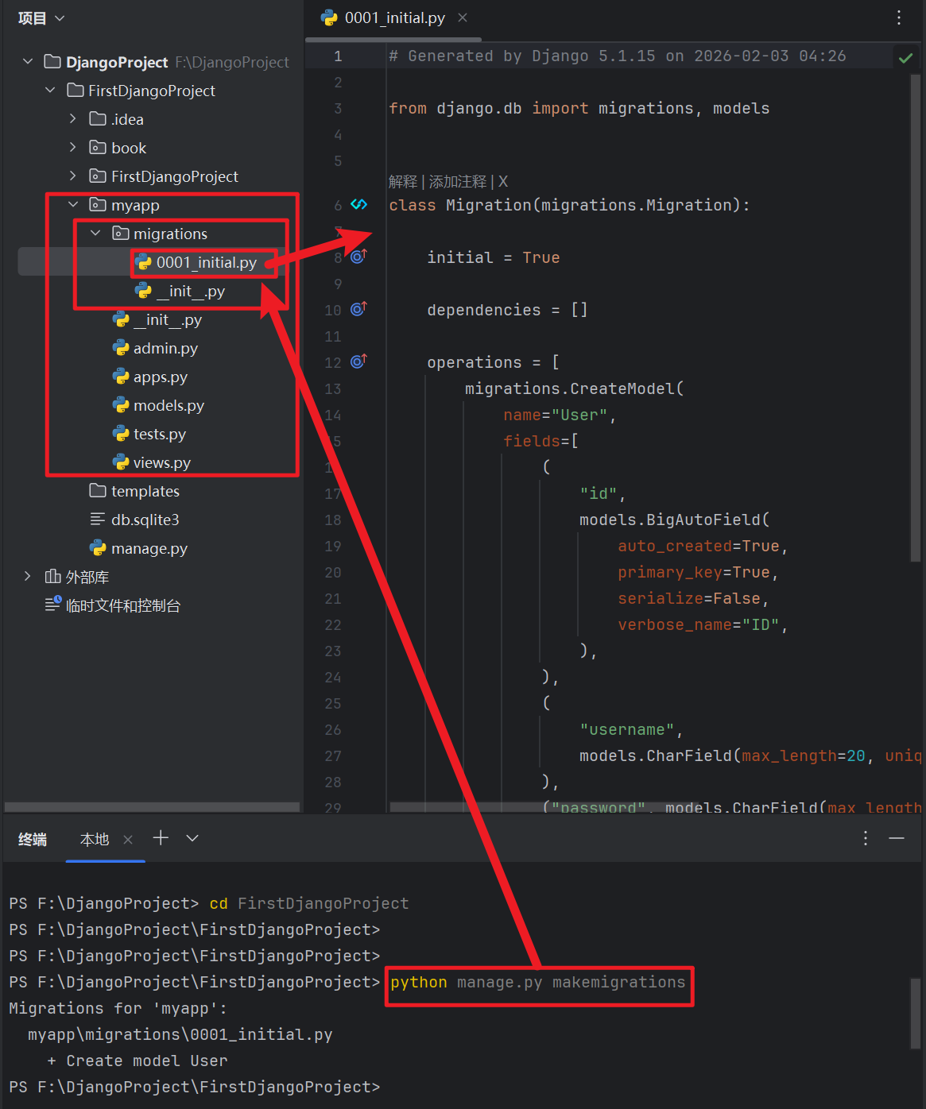This screenshot has width=926, height=1109.
Task: Click line number 13 in the gutter
Action: click(x=332, y=388)
